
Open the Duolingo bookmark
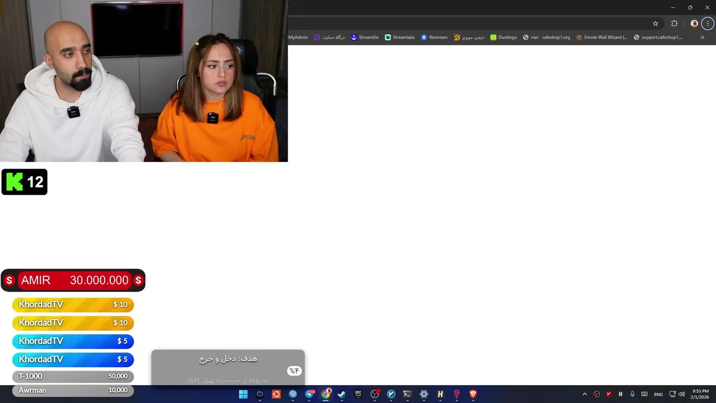[503, 38]
